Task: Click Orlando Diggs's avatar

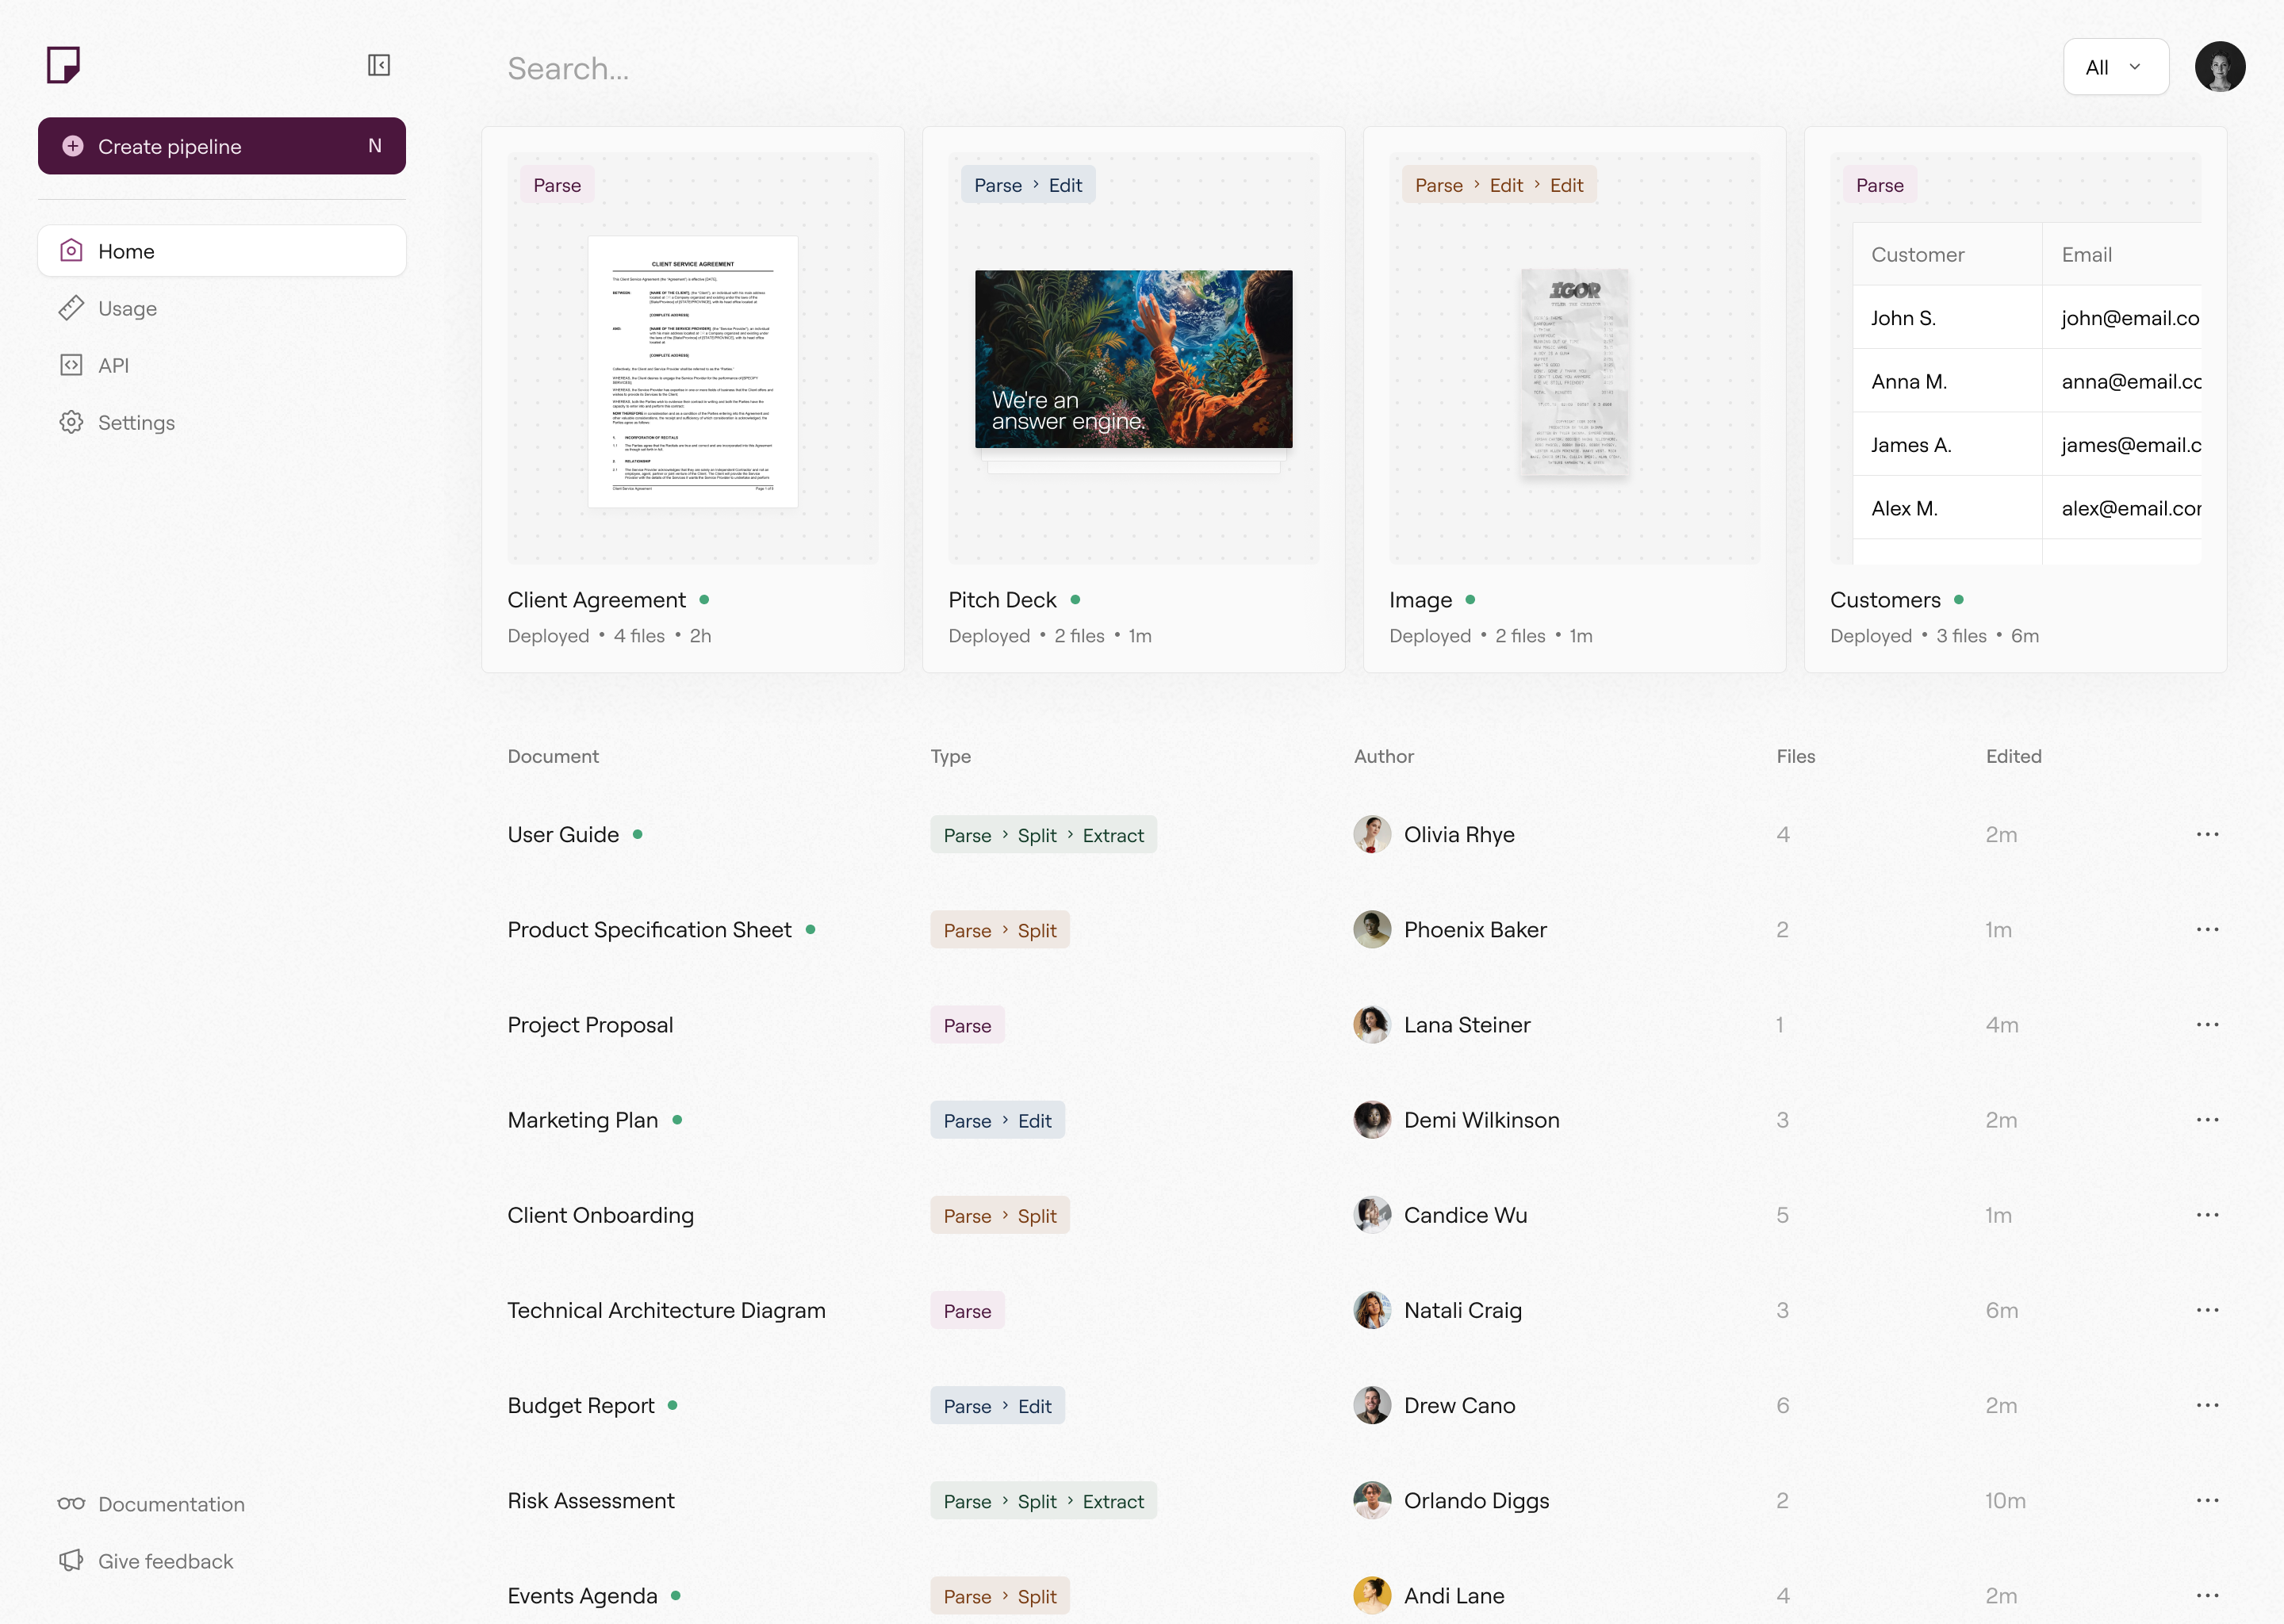Action: point(1372,1500)
